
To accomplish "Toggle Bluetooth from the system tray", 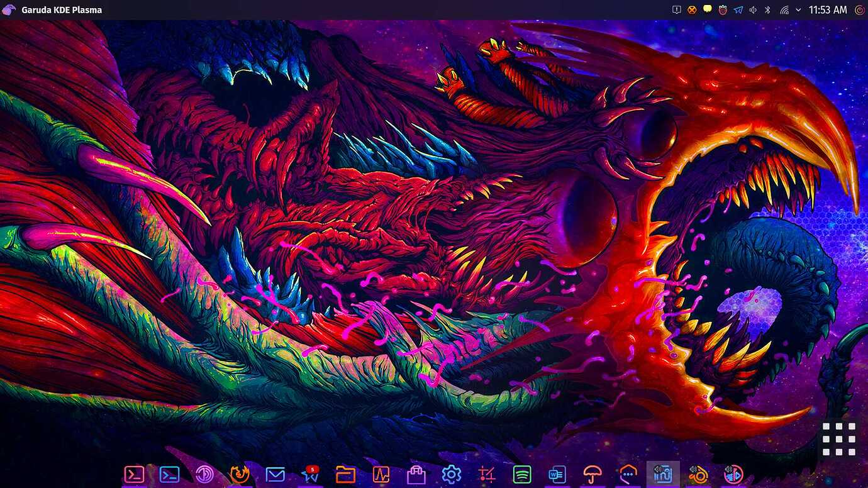I will pyautogui.click(x=767, y=9).
